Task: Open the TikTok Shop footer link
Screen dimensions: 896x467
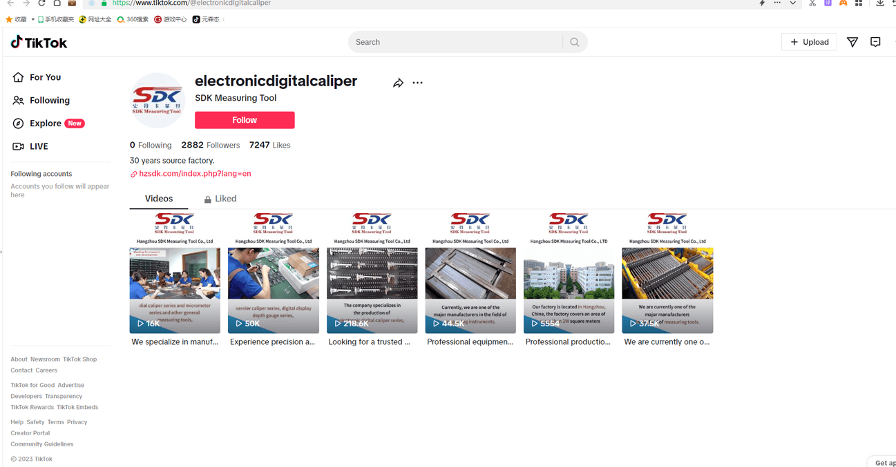Action: [x=79, y=359]
